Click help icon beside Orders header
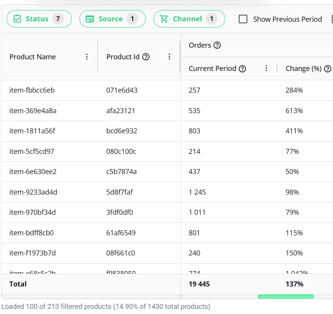Viewport: 333px width, 314px height. tap(217, 45)
